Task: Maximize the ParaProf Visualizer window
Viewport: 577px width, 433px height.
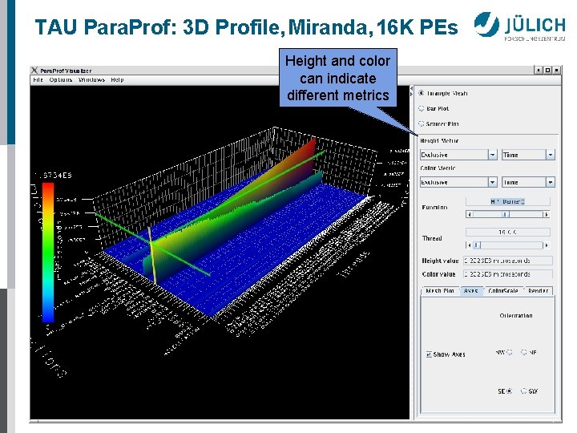Action: coord(547,70)
